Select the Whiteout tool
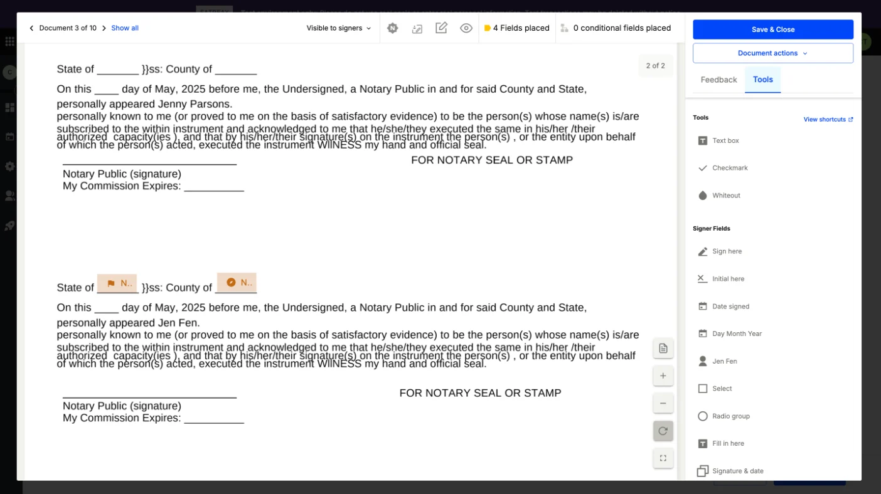 pos(719,196)
